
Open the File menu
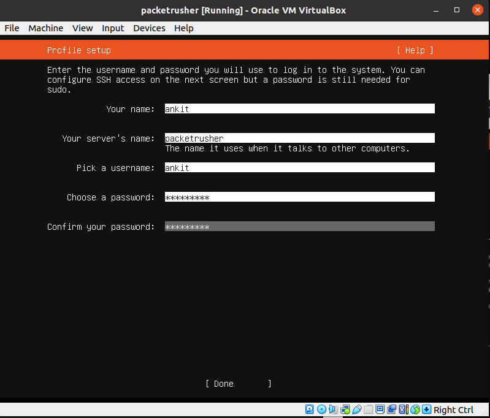pyautogui.click(x=12, y=28)
